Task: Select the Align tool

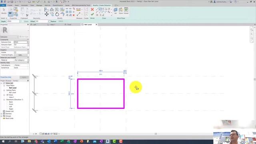Action: 46,10
